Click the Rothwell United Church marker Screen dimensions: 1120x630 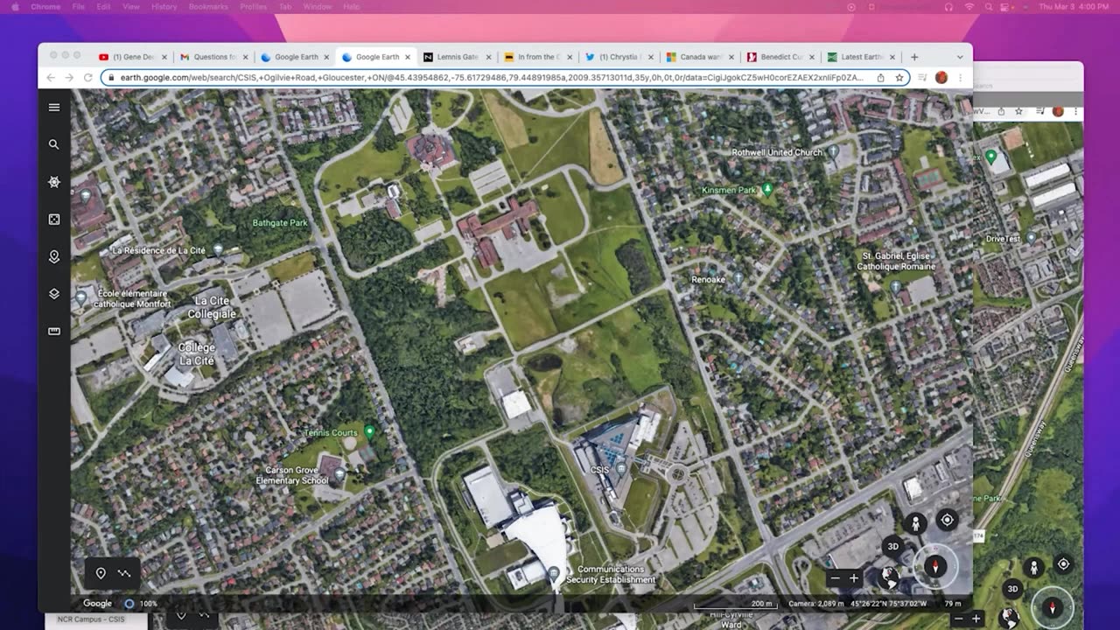click(832, 151)
